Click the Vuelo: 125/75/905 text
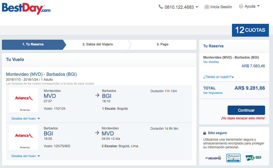The width and height of the screenshot is (273, 168). click(x=57, y=146)
